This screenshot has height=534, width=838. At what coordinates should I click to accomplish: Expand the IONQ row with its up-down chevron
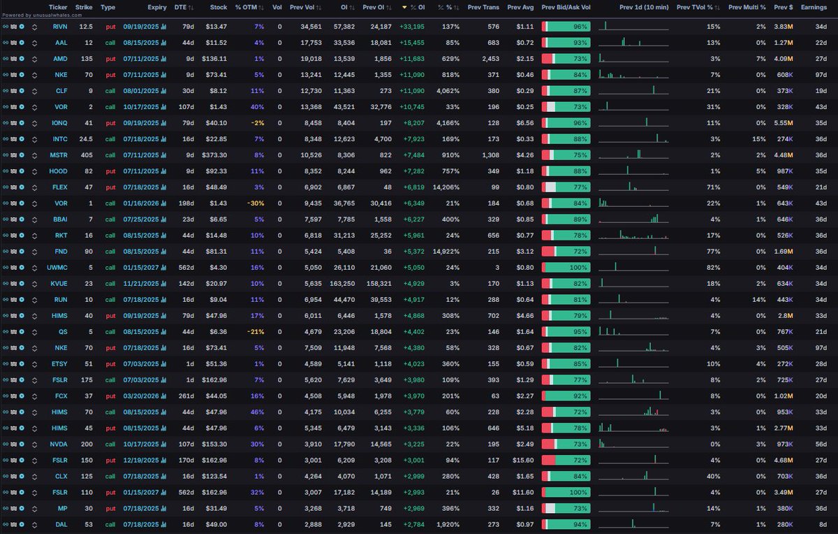coord(35,122)
